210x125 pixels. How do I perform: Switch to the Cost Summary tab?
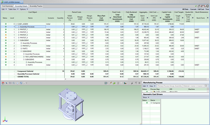coord(7,6)
